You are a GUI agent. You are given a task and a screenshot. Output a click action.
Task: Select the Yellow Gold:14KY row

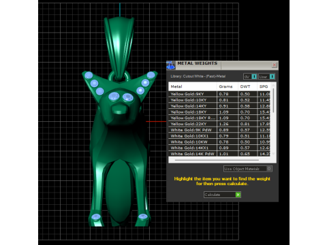click(219, 106)
